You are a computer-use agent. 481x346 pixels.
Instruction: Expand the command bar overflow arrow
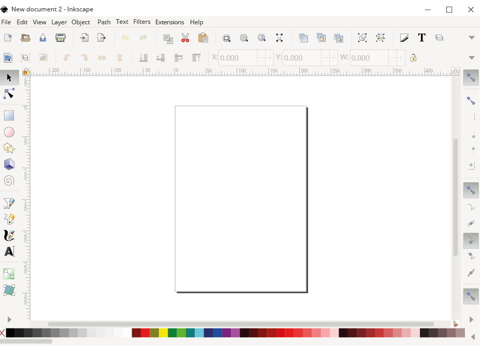pos(472,37)
